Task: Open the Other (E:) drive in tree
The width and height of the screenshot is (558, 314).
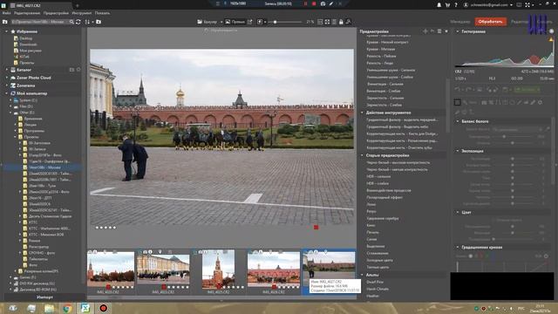Action: pyautogui.click(x=27, y=113)
